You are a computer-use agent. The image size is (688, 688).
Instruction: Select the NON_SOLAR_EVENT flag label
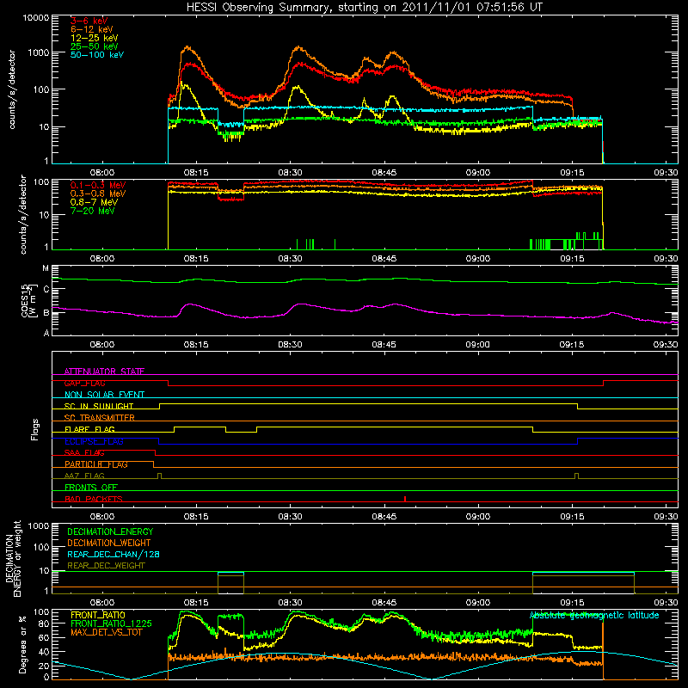pyautogui.click(x=104, y=395)
